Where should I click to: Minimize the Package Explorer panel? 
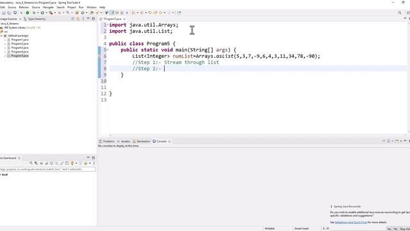tap(88, 19)
